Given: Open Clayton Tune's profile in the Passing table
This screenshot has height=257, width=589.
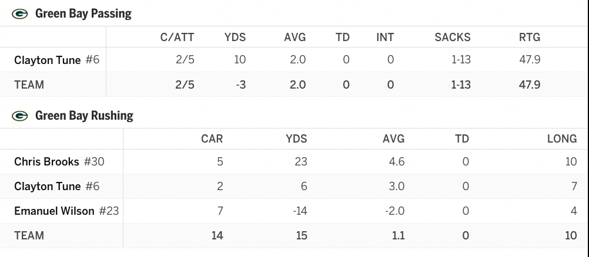Looking at the screenshot, I should pos(48,60).
